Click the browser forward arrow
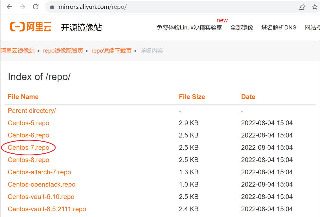The height and width of the screenshot is (217, 320). point(23,7)
